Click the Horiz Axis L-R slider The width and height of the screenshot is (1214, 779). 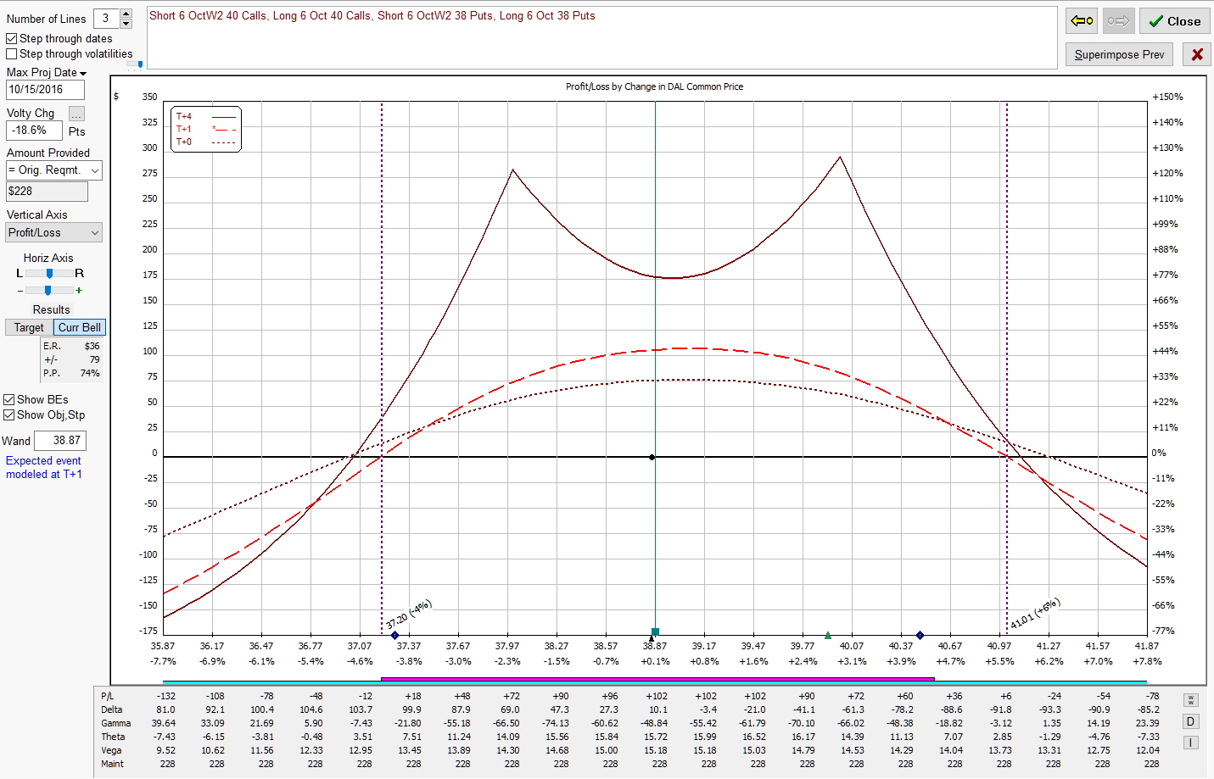pos(49,274)
